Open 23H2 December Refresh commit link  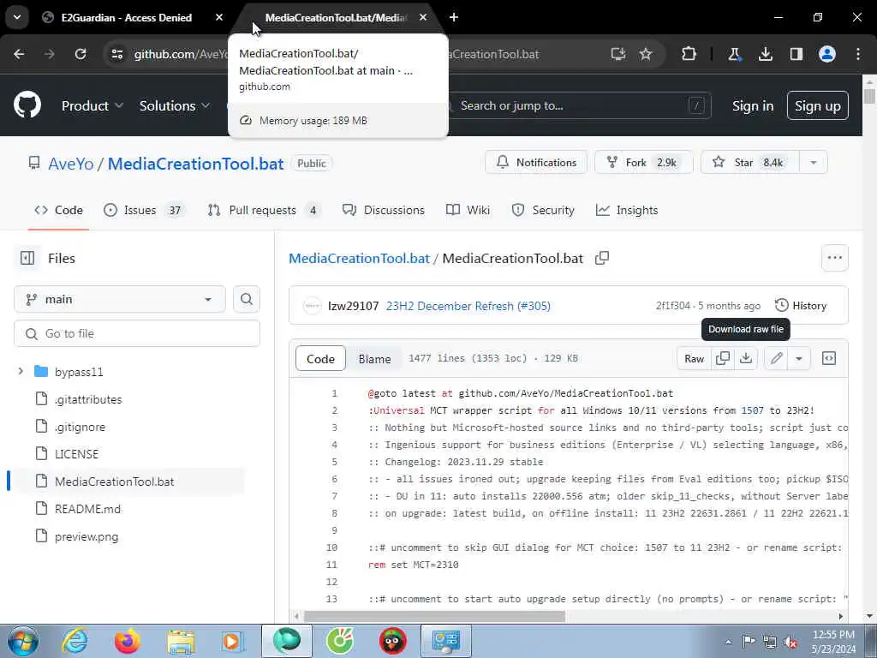point(468,306)
